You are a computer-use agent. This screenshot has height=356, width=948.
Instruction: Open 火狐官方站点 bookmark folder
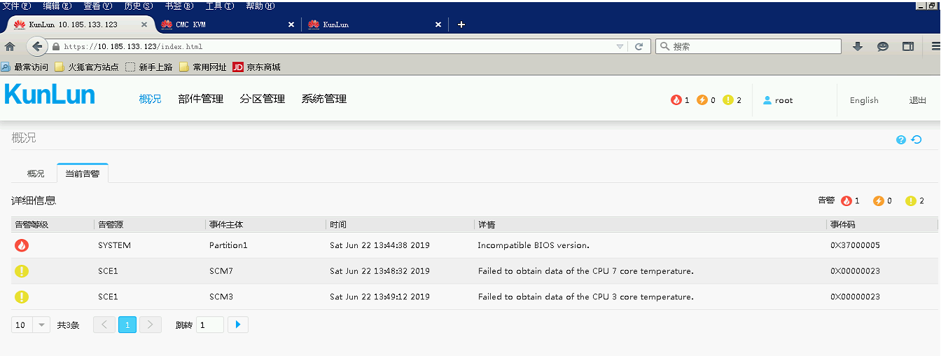pyautogui.click(x=87, y=67)
